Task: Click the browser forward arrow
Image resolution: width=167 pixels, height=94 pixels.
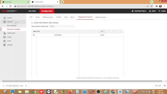Action: pos(7,6)
